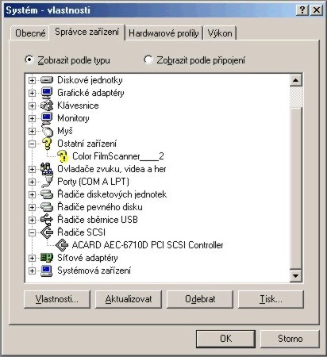This screenshot has height=357, width=327.
Task: Click the Systémová zařízení computer icon
Action: click(47, 271)
